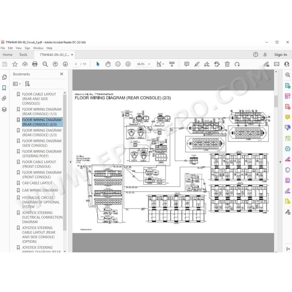The height and width of the screenshot is (292, 292).
Task: Toggle the Page thumbnails panel icon
Action: (x=4, y=77)
